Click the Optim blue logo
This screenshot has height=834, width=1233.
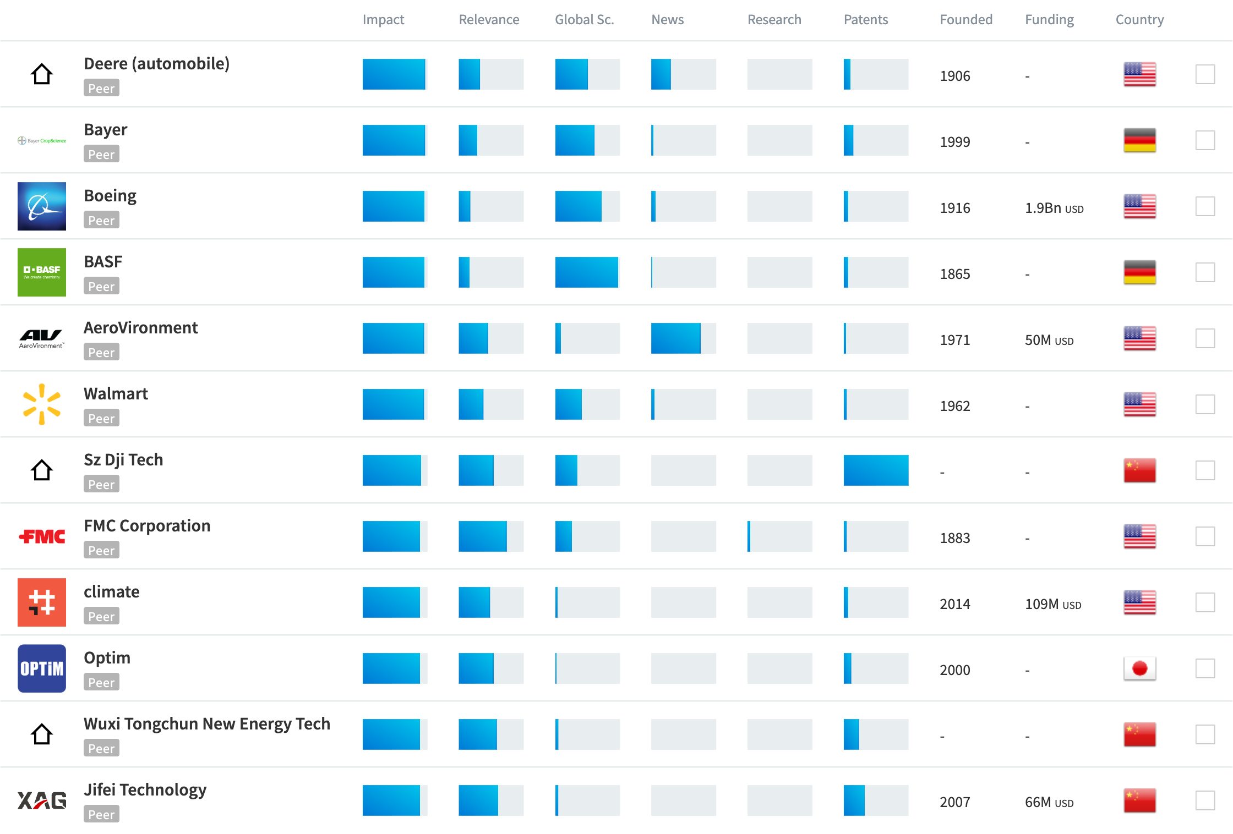42,668
